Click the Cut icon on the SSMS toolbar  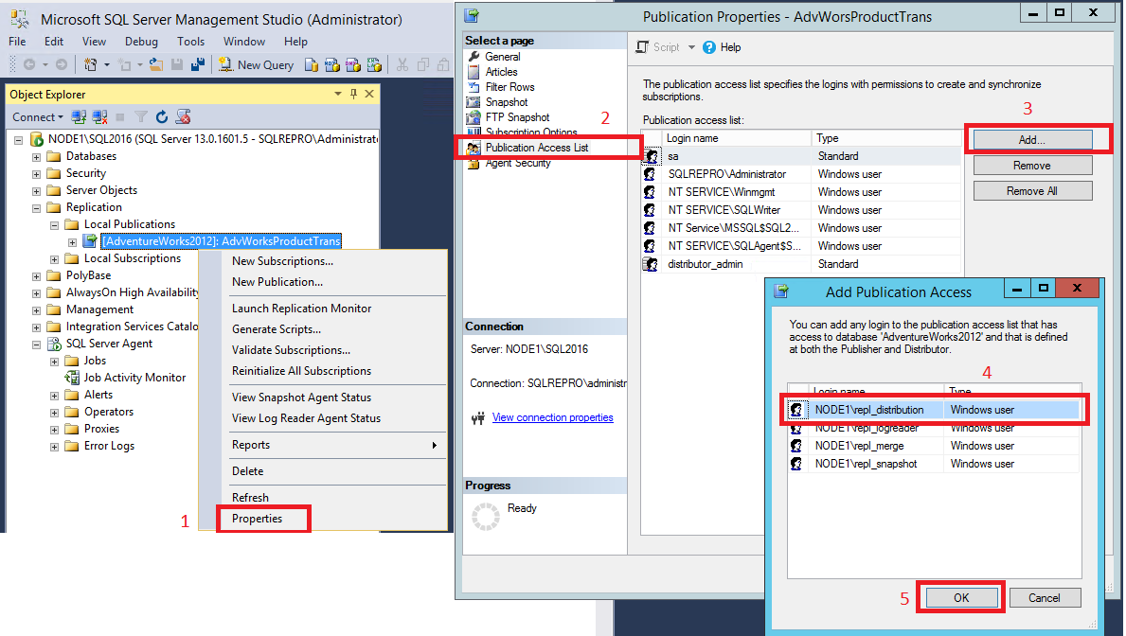(402, 64)
